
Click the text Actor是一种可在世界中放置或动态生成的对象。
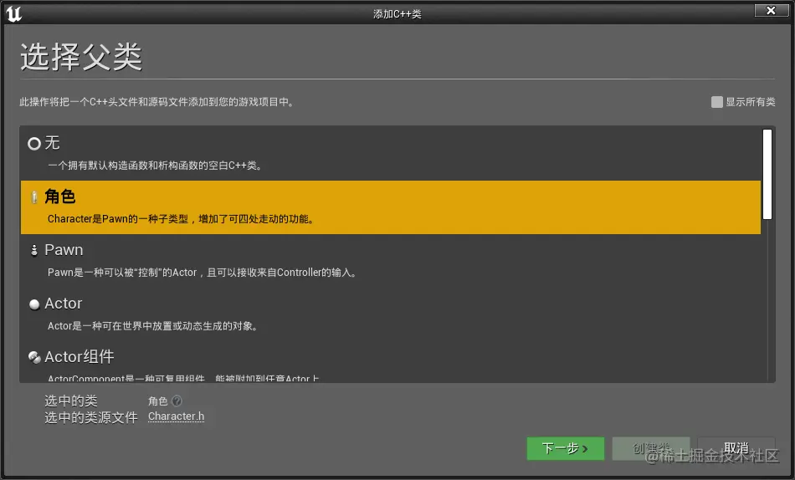click(x=152, y=326)
